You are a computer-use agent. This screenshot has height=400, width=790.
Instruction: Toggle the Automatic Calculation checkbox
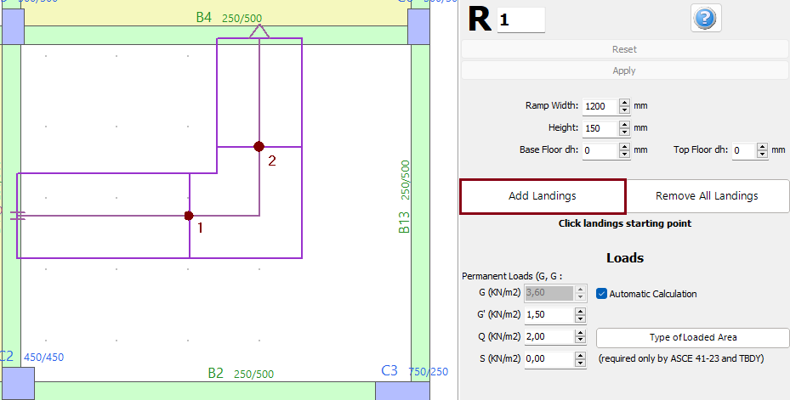click(x=602, y=294)
